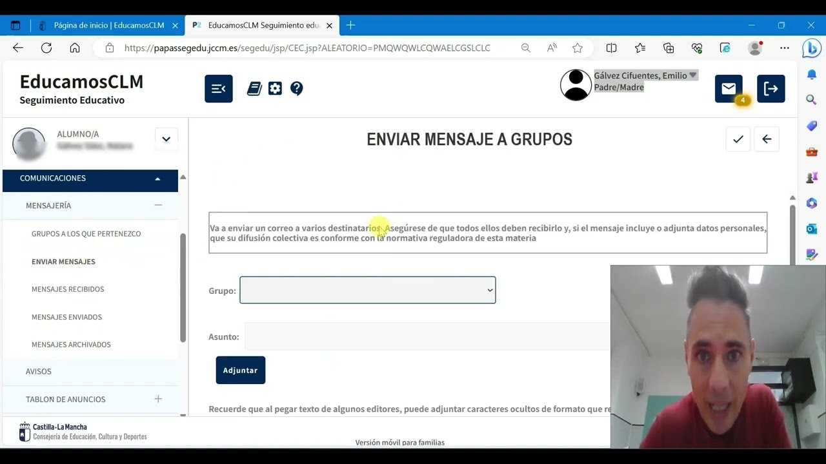Open split screen view icon
Viewport: 826px width, 464px height.
pyautogui.click(x=612, y=48)
